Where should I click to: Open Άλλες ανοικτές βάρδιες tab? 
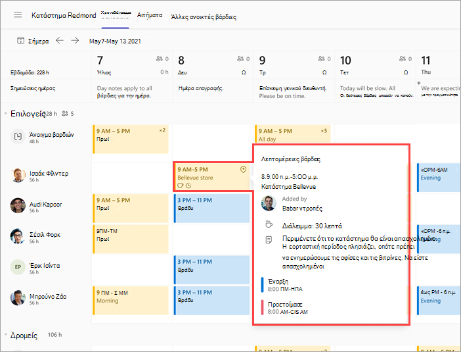click(x=204, y=17)
